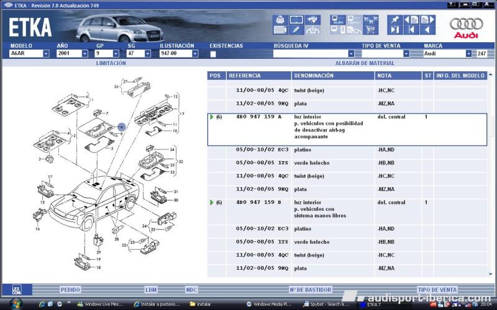
Task: Click the POS column header
Action: click(217, 76)
